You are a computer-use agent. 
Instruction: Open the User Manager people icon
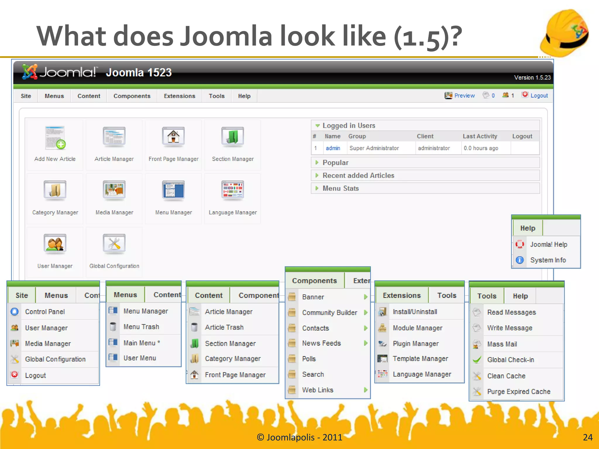coord(55,244)
